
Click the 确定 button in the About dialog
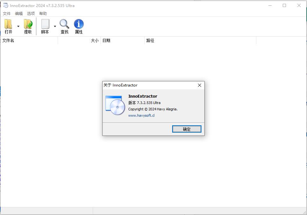tap(186, 129)
